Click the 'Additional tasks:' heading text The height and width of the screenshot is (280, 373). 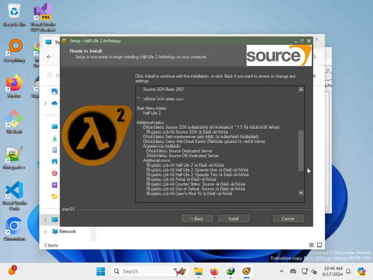click(150, 122)
